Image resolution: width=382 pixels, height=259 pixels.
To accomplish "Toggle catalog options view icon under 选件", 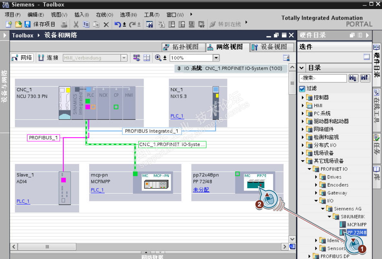I will (x=367, y=57).
